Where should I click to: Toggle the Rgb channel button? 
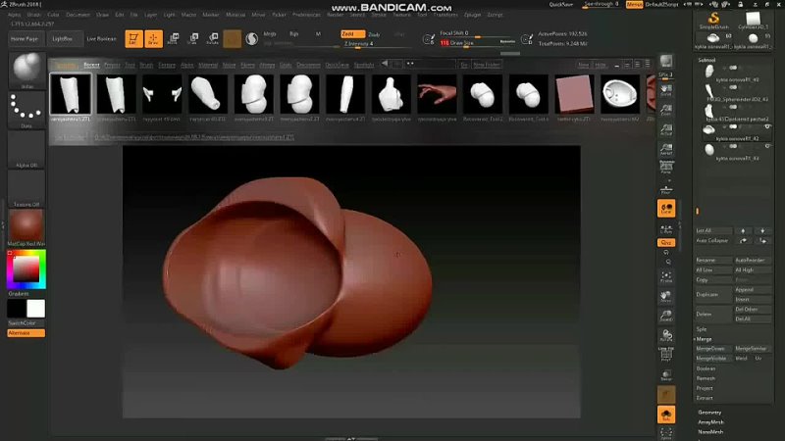293,34
